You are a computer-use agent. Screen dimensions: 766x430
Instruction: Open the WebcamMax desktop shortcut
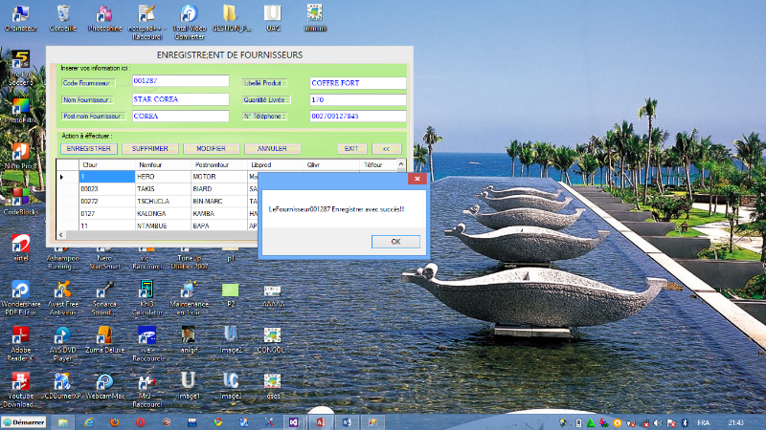pyautogui.click(x=104, y=383)
